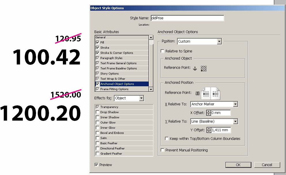Enable Inner Glow effect checkbox
Viewport: 286px width, 175px height.
coord(97,128)
